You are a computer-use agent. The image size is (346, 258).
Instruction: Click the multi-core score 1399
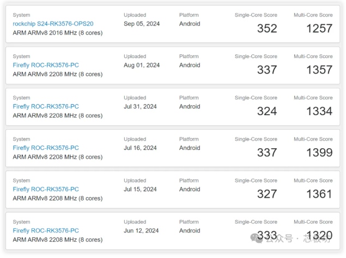point(319,153)
